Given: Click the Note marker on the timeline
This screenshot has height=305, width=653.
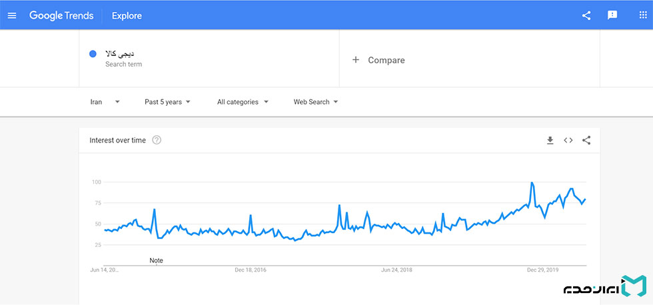Looking at the screenshot, I should click(156, 260).
